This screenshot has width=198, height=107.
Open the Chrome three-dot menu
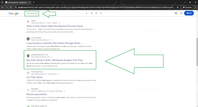coord(195,7)
